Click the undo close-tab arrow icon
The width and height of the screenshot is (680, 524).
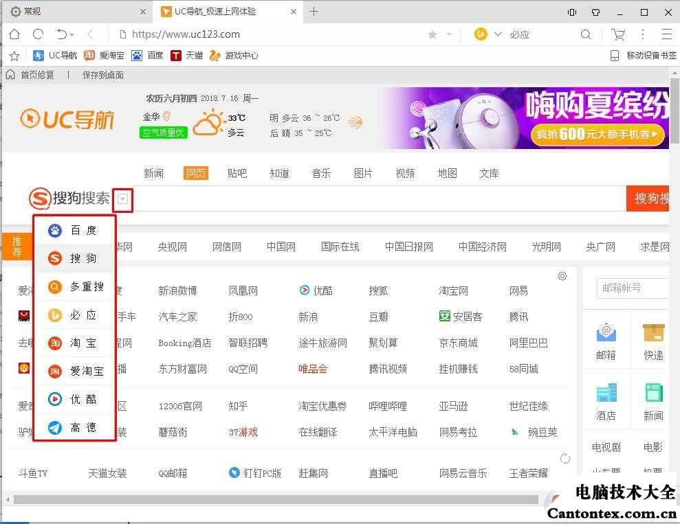point(62,34)
